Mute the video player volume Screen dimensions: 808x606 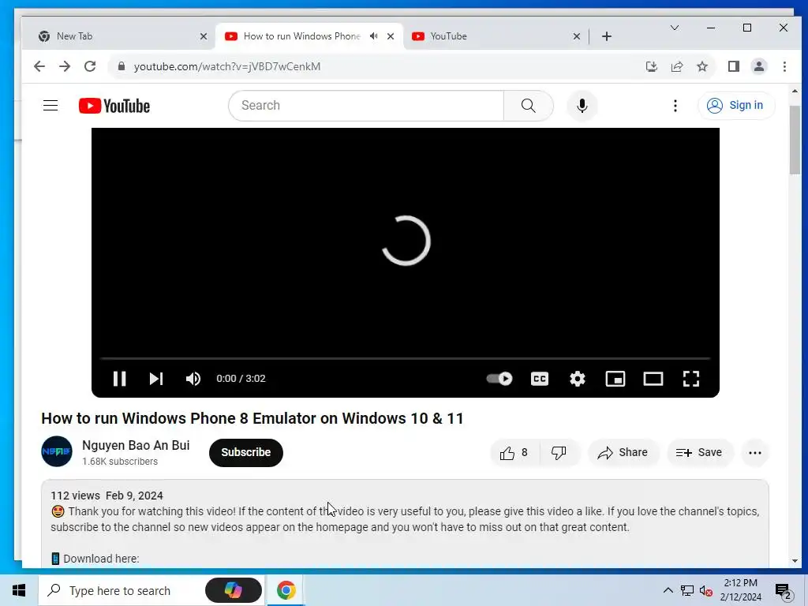(x=193, y=379)
